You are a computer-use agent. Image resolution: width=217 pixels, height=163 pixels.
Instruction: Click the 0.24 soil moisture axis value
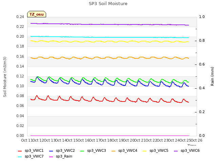pyautogui.click(x=20, y=17)
